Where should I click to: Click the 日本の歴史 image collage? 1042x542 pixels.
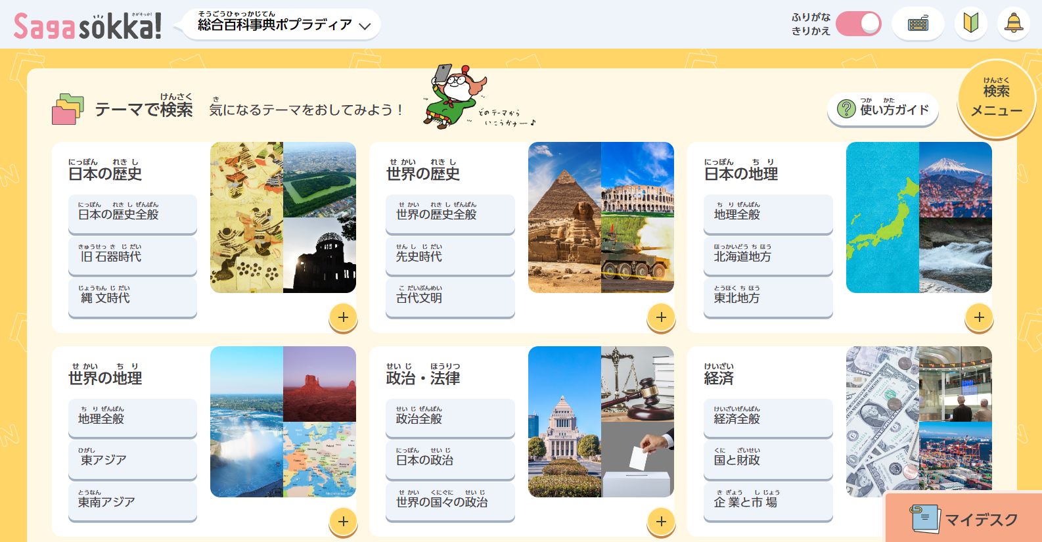pos(283,217)
